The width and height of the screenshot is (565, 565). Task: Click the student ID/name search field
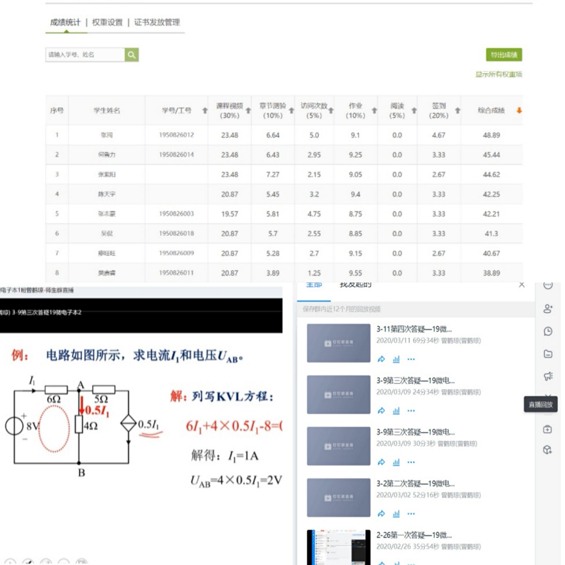[x=85, y=55]
